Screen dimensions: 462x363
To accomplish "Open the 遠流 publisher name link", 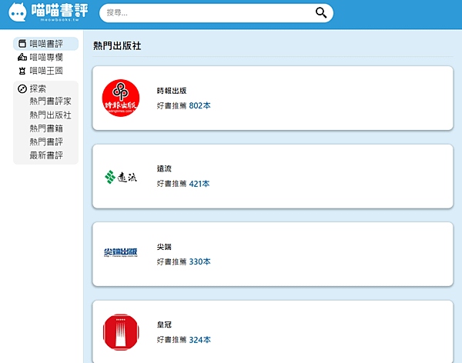I will click(164, 168).
